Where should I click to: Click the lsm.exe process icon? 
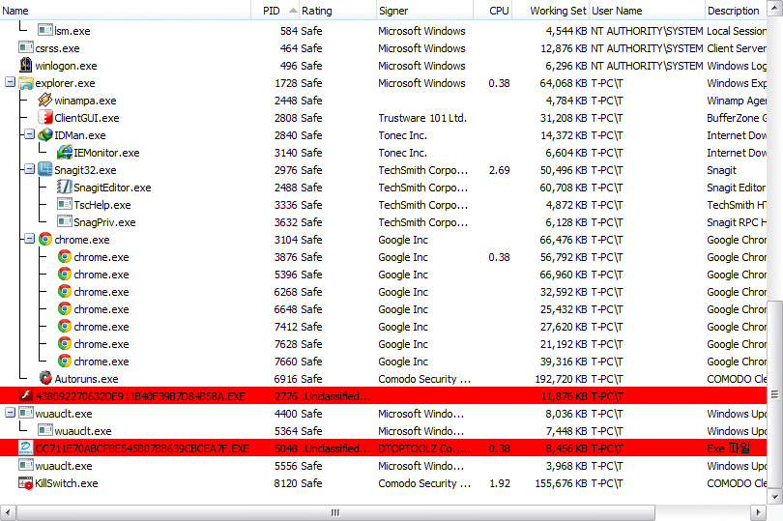point(45,31)
